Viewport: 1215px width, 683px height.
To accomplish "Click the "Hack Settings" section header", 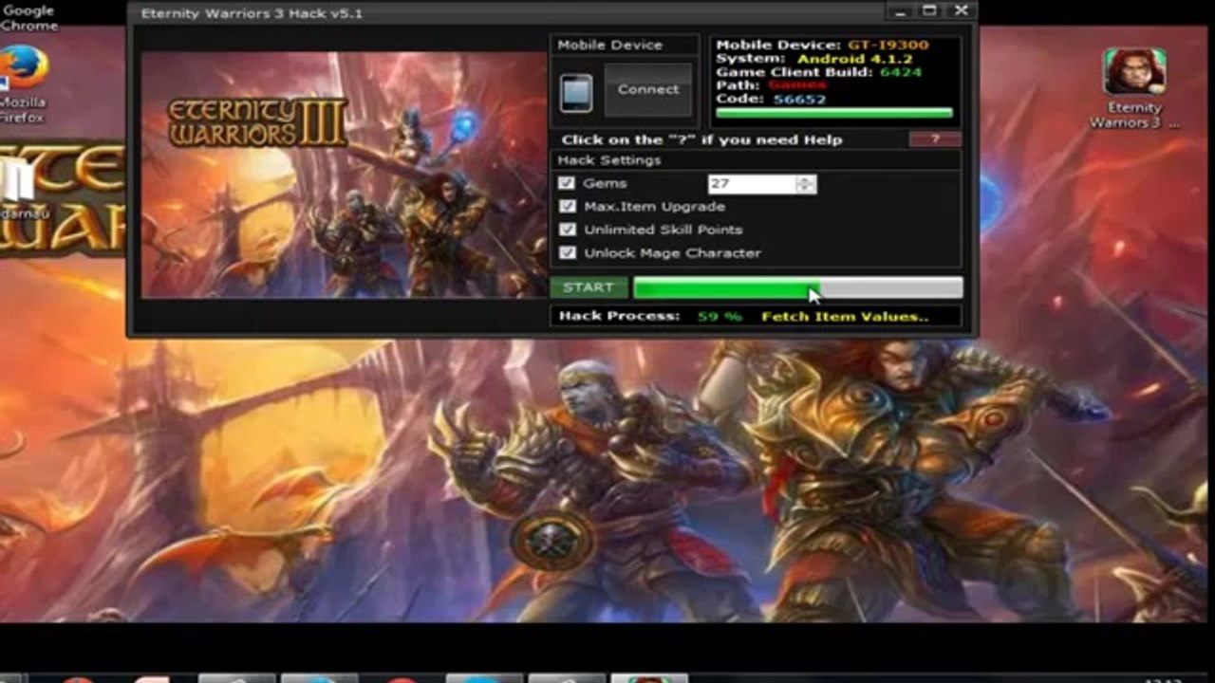I will pos(609,160).
